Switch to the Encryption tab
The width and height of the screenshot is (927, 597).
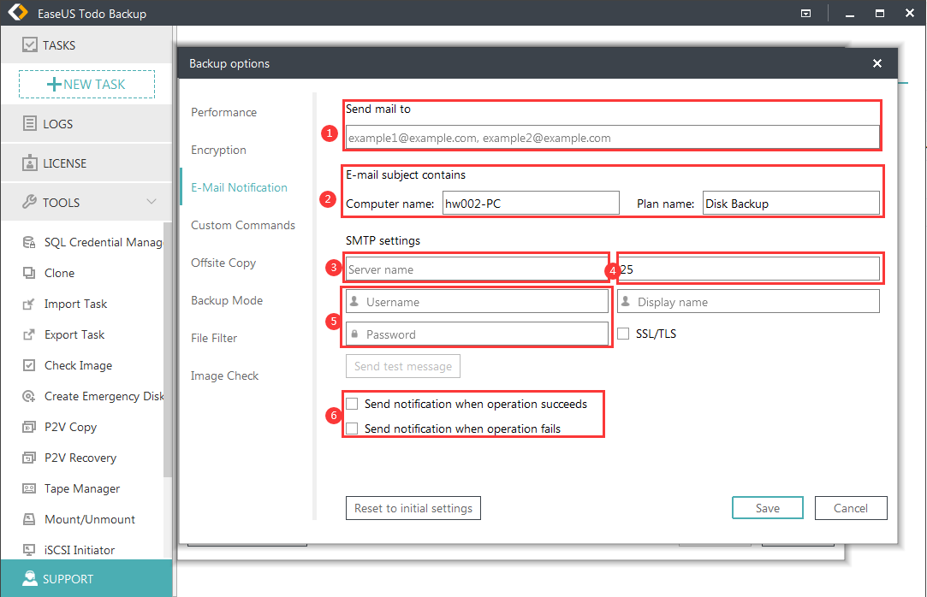[218, 150]
